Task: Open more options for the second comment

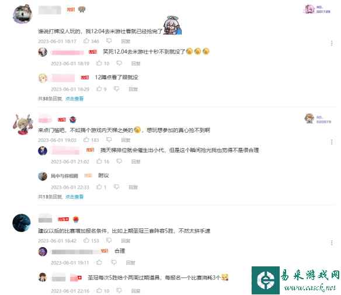Action: [x=332, y=142]
